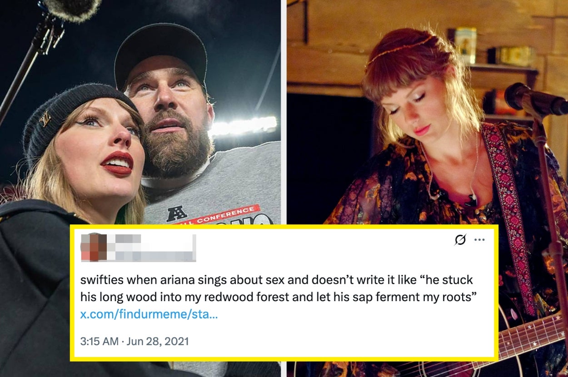This screenshot has width=568, height=377.
Task: Open the three-dot more options menu
Action: click(x=479, y=240)
